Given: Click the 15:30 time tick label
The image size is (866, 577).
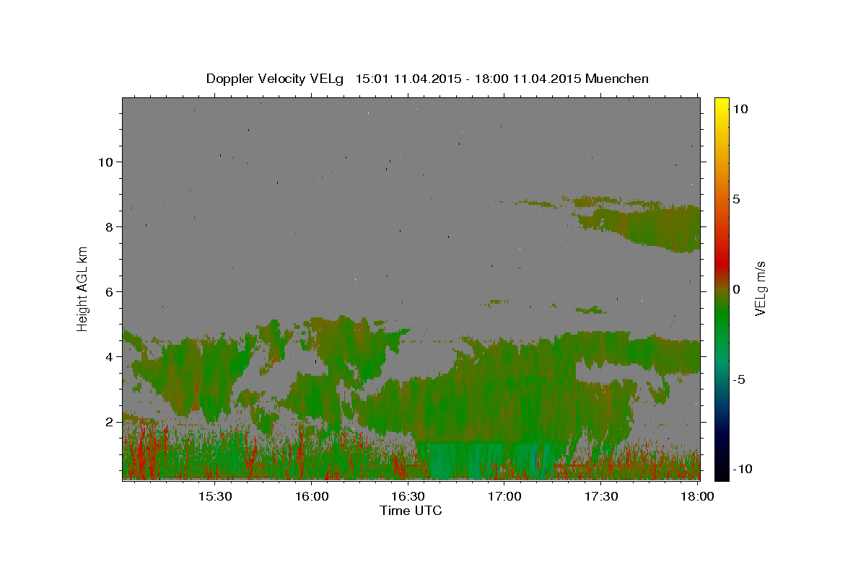Looking at the screenshot, I should coord(214,497).
